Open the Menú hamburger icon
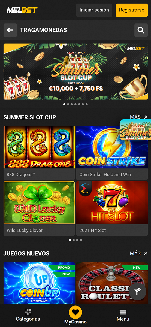The width and height of the screenshot is (151, 327). (123, 312)
